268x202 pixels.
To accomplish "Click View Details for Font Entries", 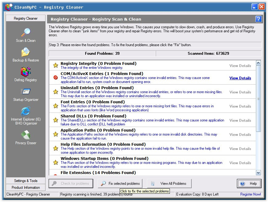I will pos(240,106).
